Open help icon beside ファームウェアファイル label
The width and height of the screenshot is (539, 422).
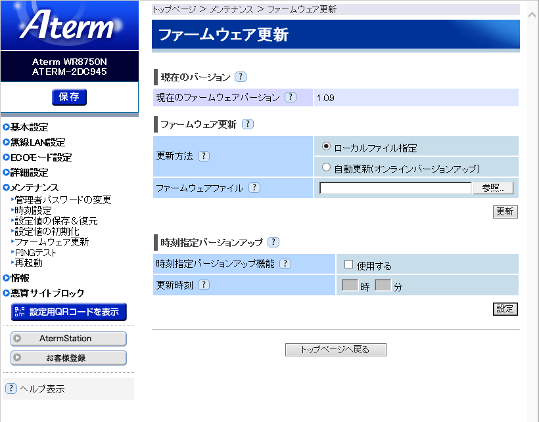[254, 188]
